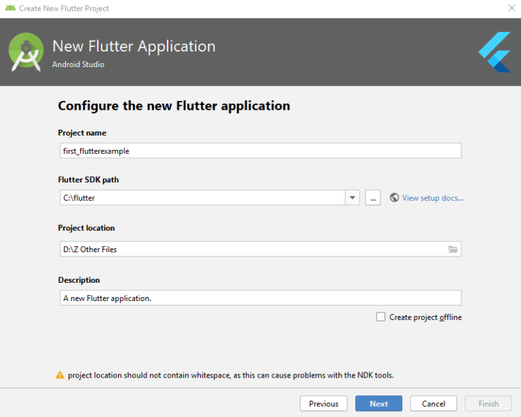Click the 'New Flutter Application' title text
The width and height of the screenshot is (521, 417).
pyautogui.click(x=134, y=47)
